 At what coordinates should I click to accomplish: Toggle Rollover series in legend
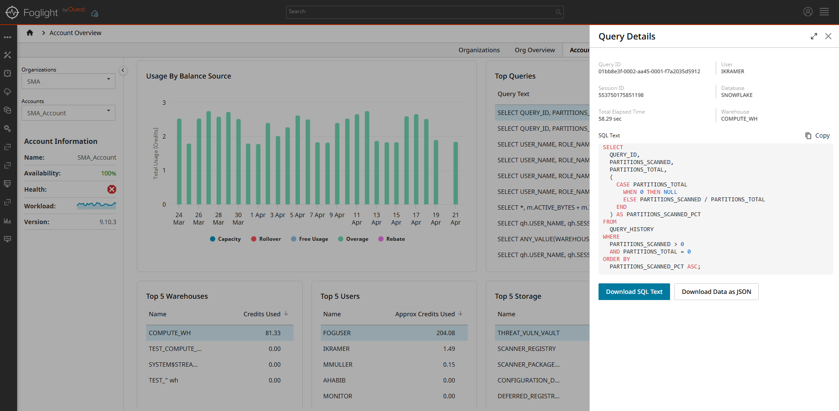click(266, 239)
